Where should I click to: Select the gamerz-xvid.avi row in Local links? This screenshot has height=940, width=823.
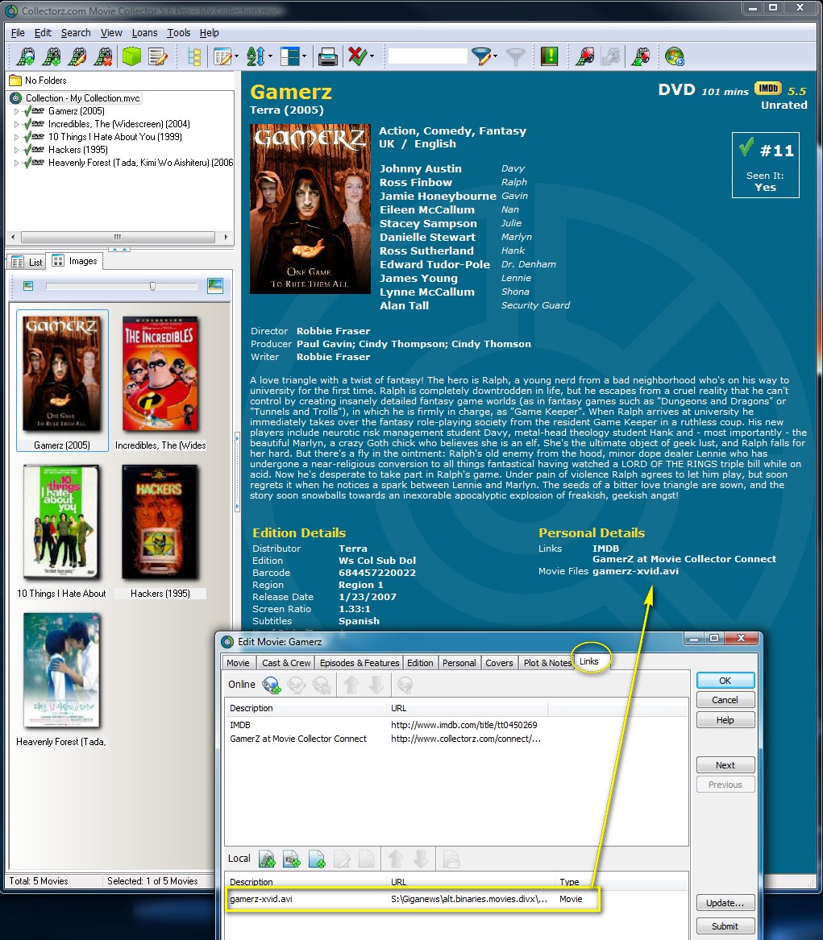(x=413, y=899)
